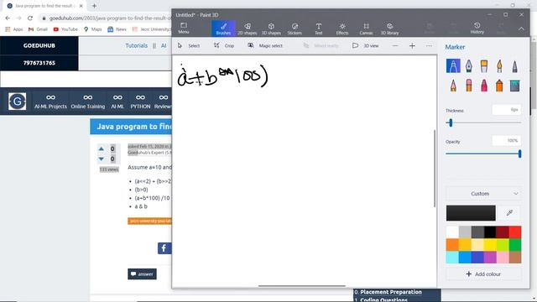Open Online Training in site navigation
537x302 pixels.
(x=87, y=102)
